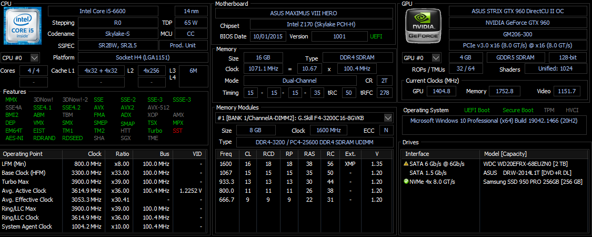This screenshot has width=592, height=237.
Task: Click the AVX-512 feature flag
Action: click(158, 107)
